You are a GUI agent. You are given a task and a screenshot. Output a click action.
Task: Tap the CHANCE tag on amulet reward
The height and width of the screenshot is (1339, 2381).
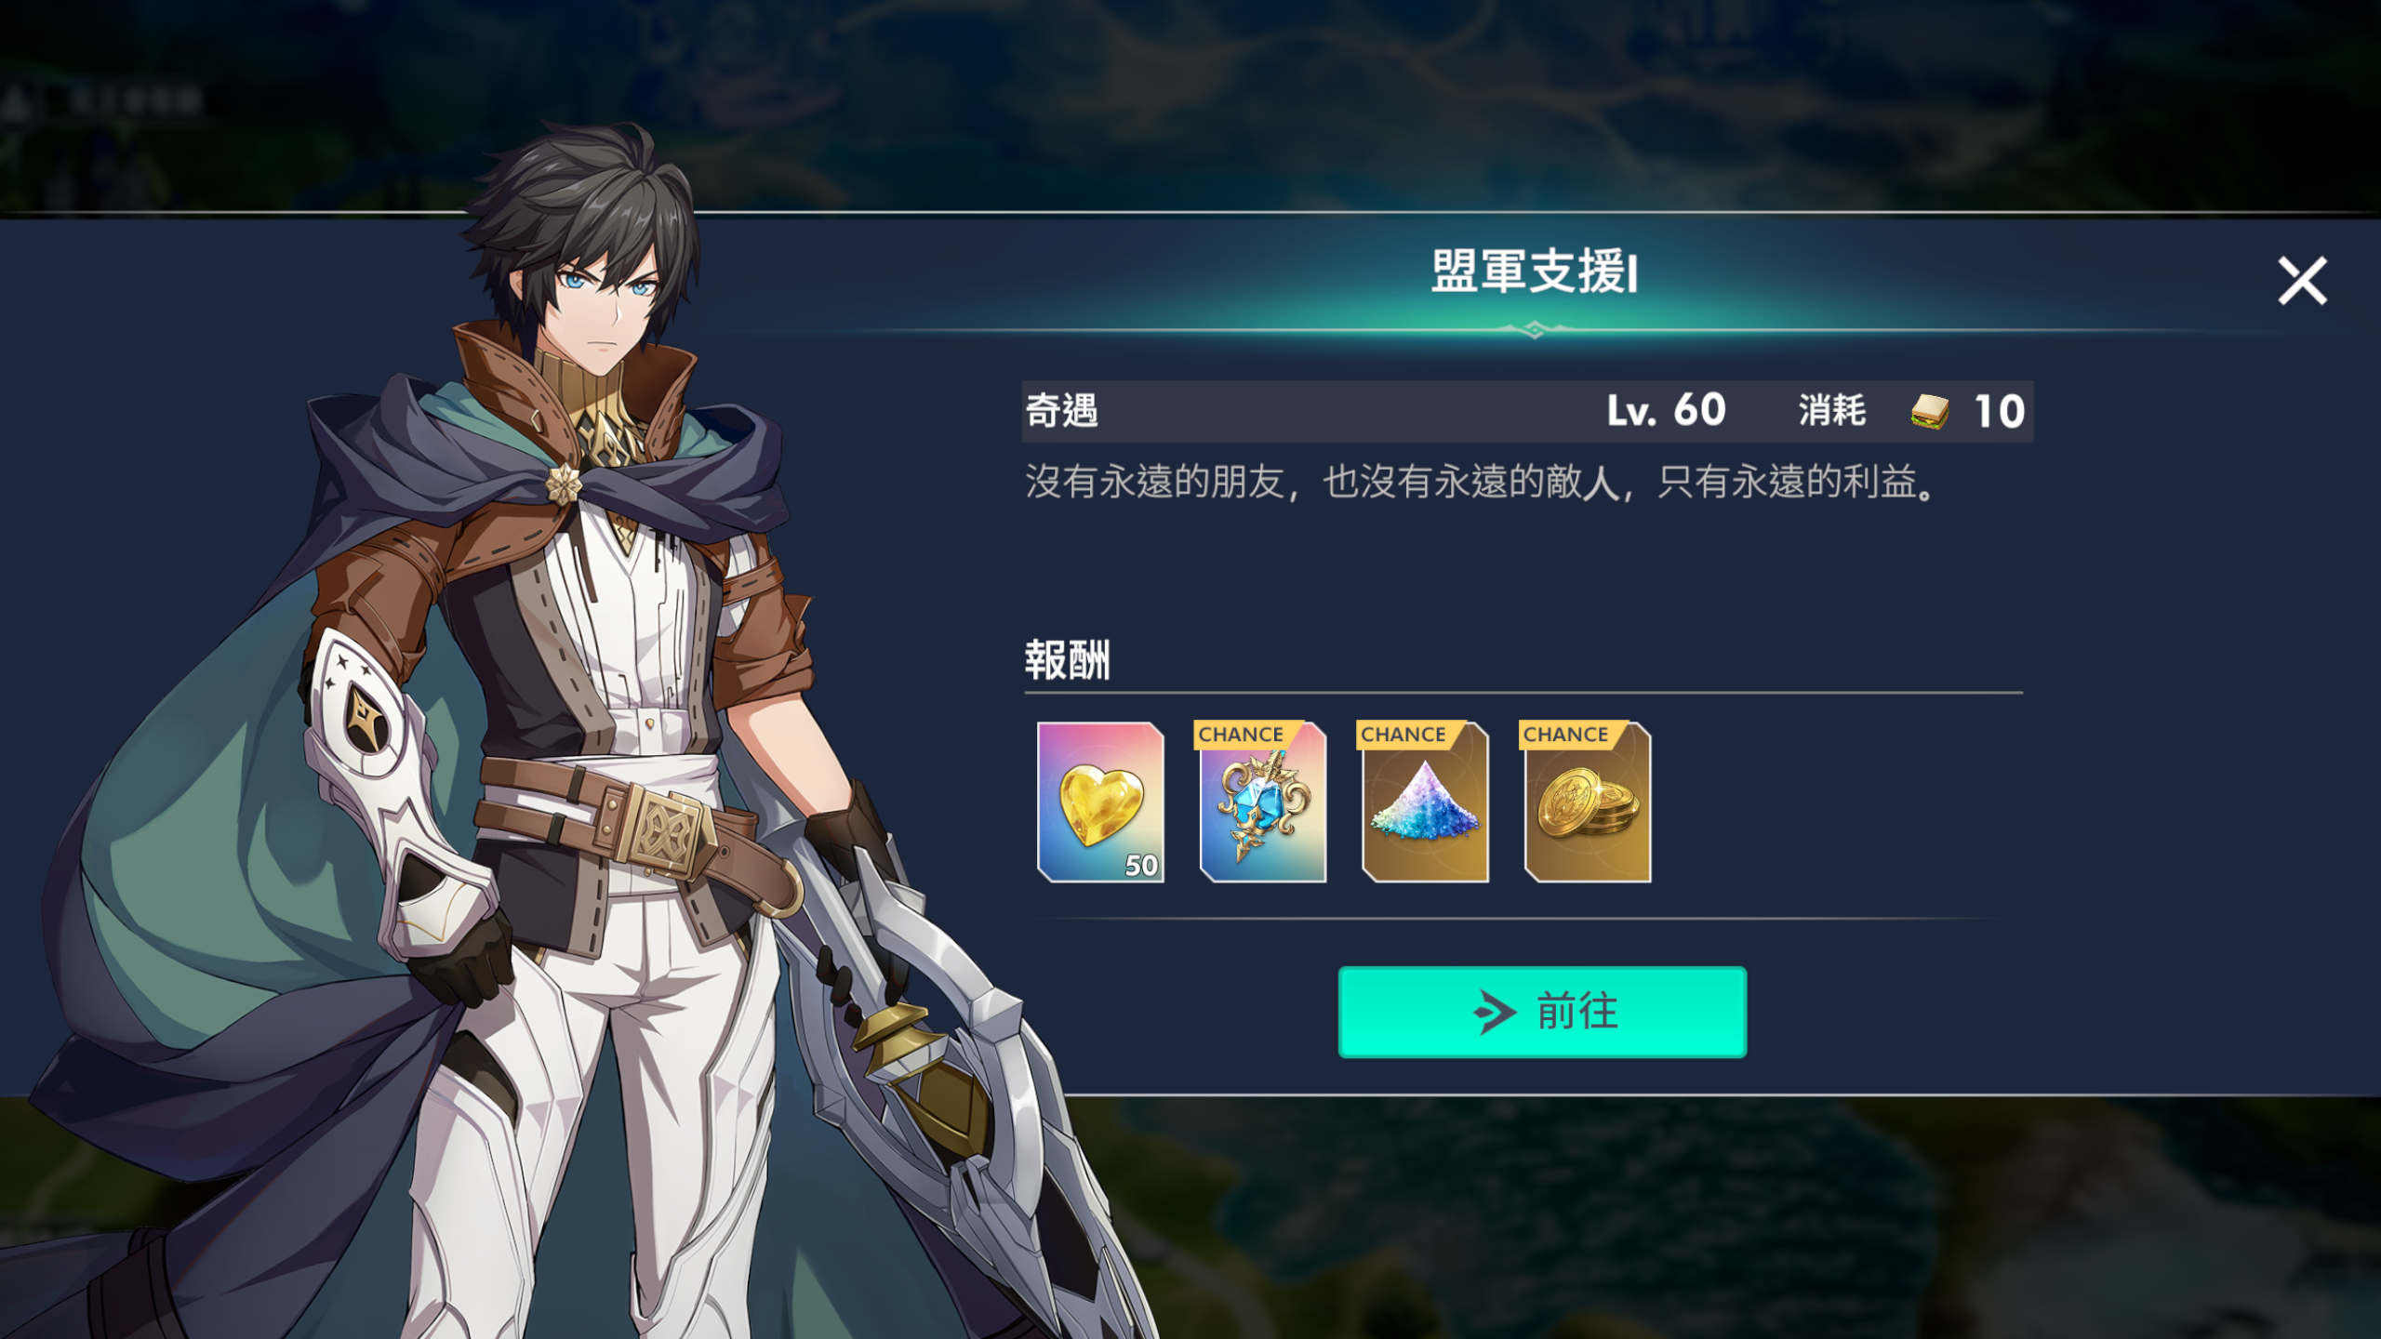(x=1242, y=735)
